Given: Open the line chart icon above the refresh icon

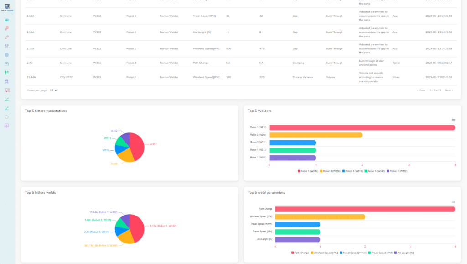Looking at the screenshot, I should point(6,108).
